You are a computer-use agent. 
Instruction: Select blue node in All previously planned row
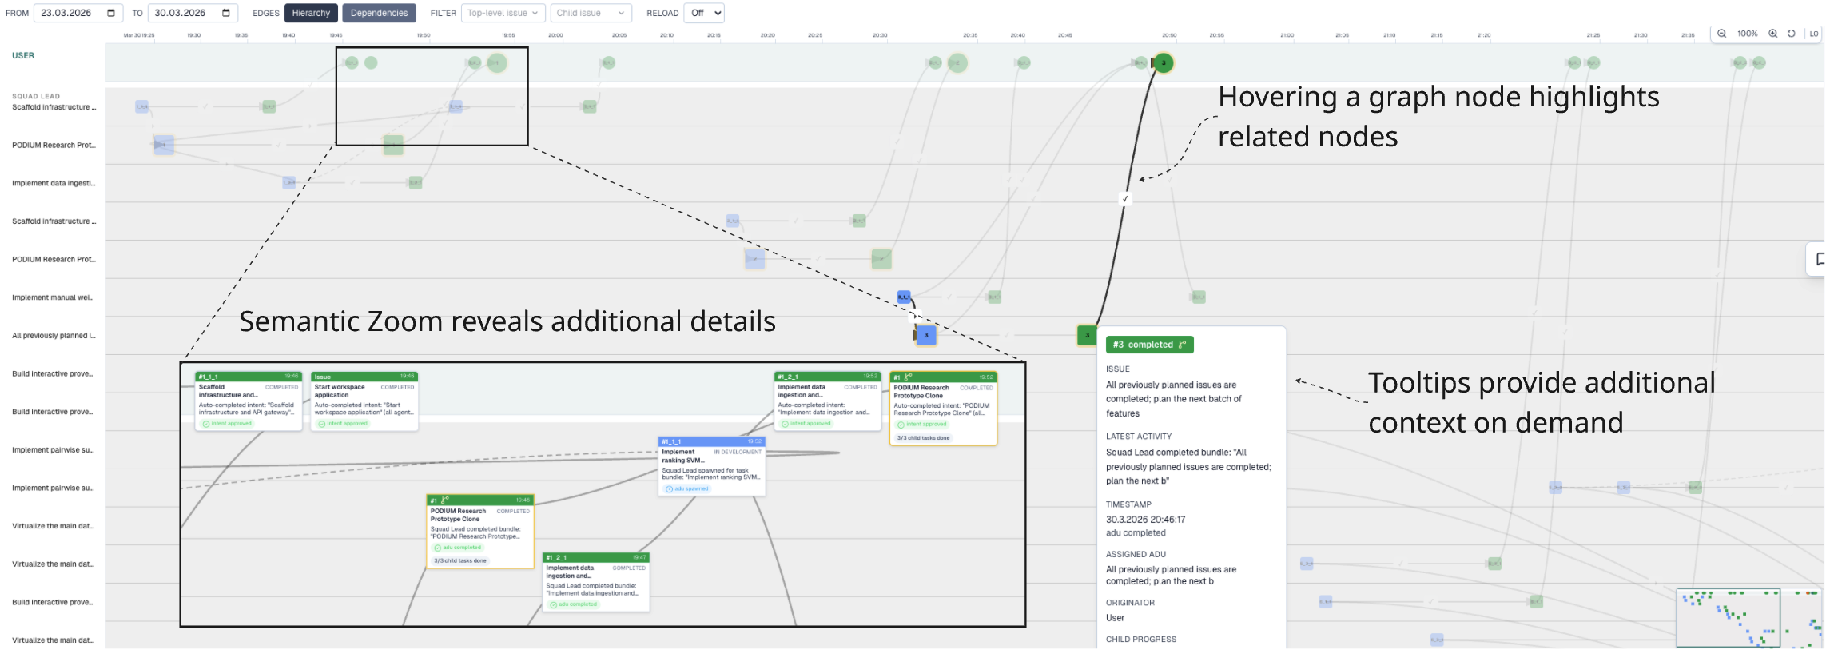926,335
